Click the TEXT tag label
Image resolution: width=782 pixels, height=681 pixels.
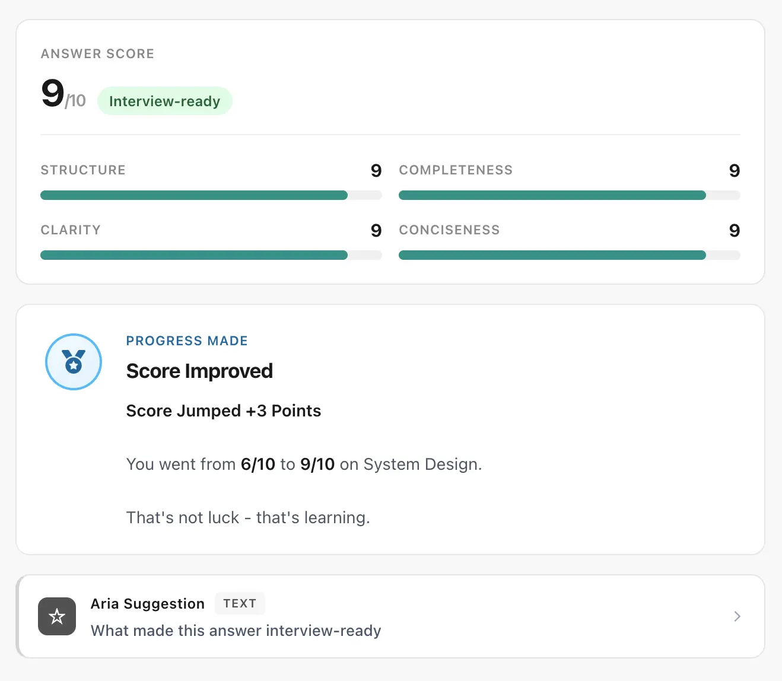pyautogui.click(x=240, y=603)
